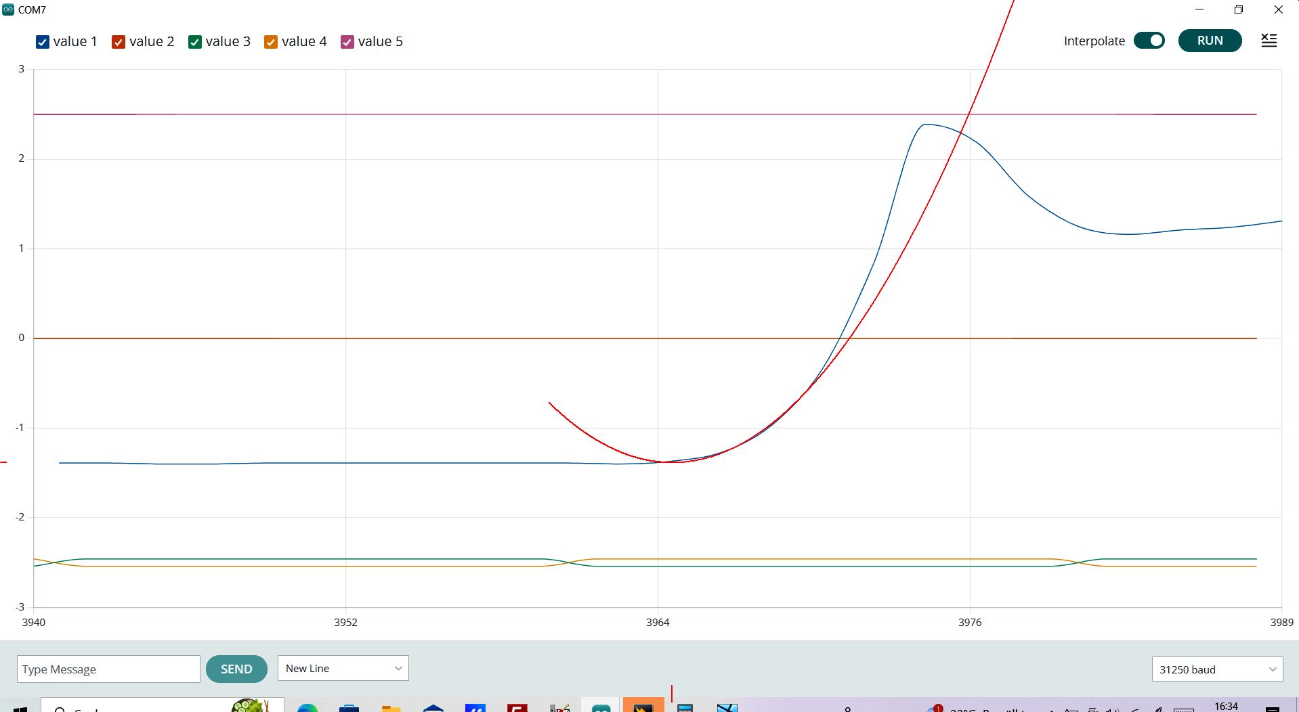Minimize the COM7 serial plotter window
The width and height of the screenshot is (1299, 712).
coord(1199,9)
